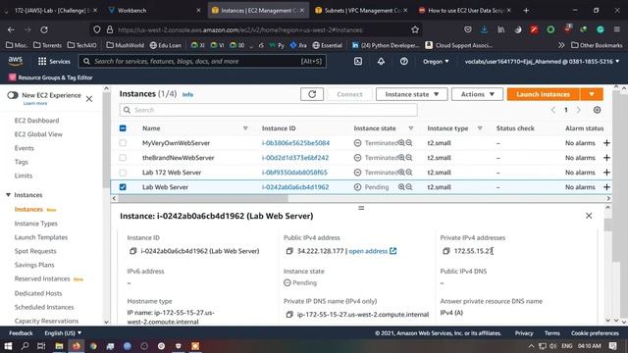
Task: Open table preferences gear icon
Action: pyautogui.click(x=597, y=110)
